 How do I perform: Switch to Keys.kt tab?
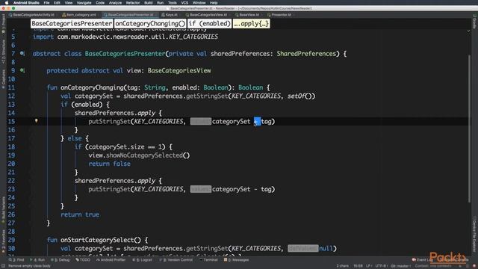click(171, 15)
